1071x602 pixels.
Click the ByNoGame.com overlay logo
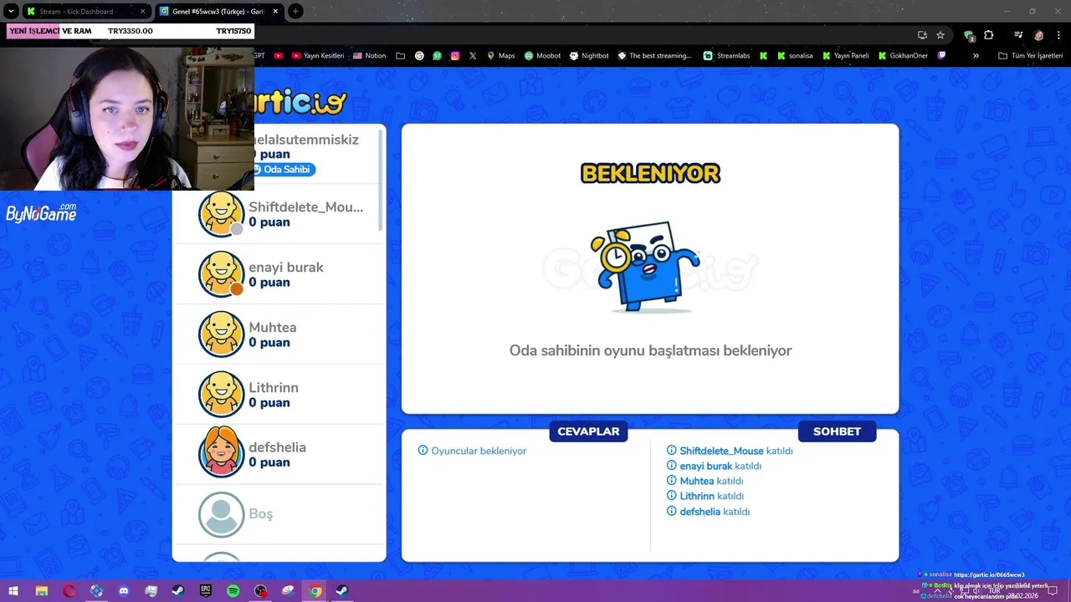click(41, 213)
